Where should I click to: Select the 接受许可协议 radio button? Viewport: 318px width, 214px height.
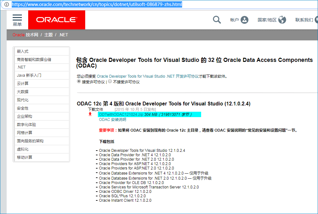[x=79, y=81]
